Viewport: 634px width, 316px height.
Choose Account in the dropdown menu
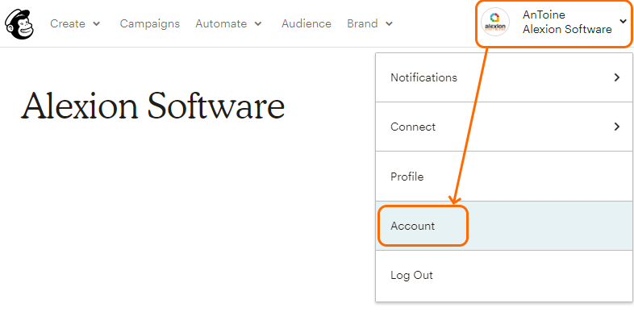coord(504,226)
